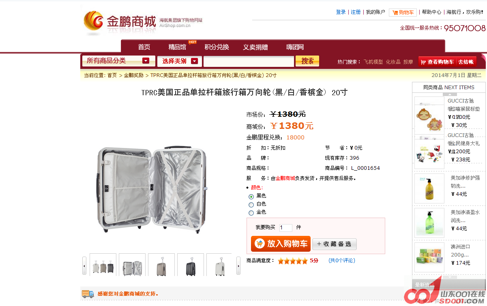Click the purchase quantity input field
487x306 pixels.
click(x=285, y=228)
